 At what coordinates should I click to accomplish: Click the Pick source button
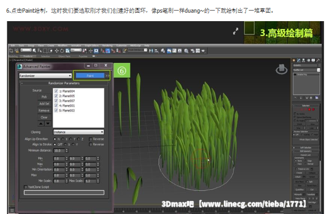click(x=45, y=97)
